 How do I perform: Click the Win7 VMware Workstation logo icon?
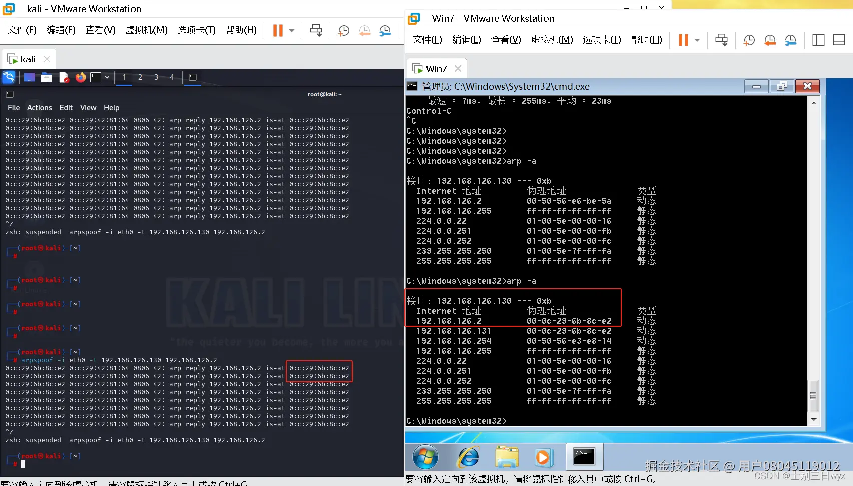point(414,19)
